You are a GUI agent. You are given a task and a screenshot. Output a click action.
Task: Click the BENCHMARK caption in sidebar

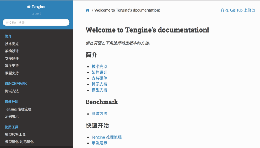coord(16,84)
